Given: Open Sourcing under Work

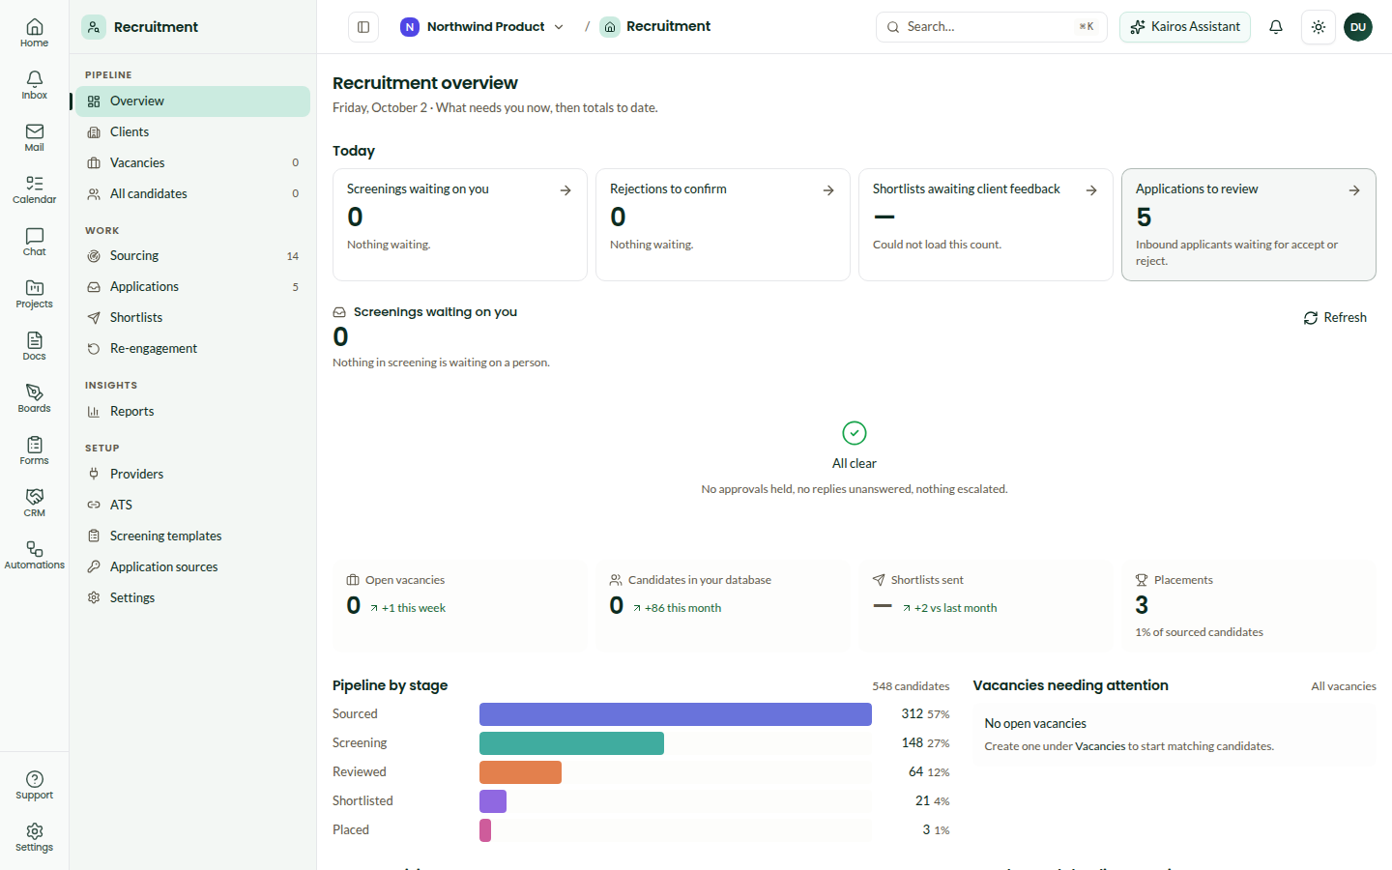Looking at the screenshot, I should pyautogui.click(x=193, y=256).
